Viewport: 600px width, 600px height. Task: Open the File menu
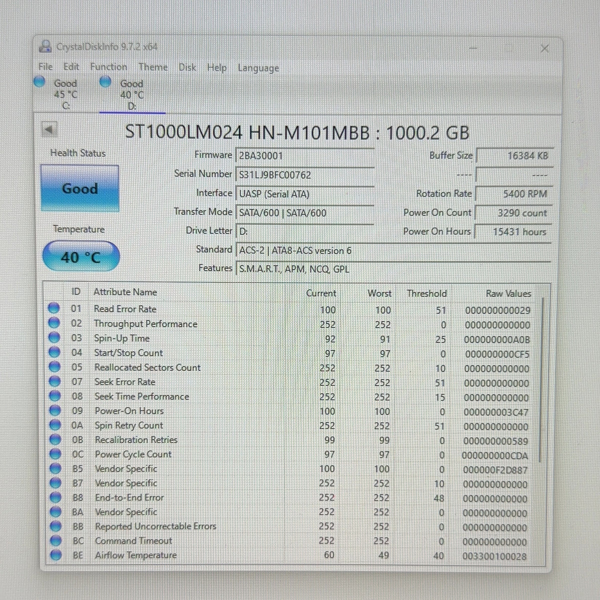[x=45, y=66]
